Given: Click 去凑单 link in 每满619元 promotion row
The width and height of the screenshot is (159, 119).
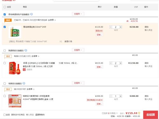Looking at the screenshot, I should [x=35, y=56].
